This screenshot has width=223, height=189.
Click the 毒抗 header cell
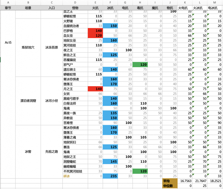coord(140,8)
